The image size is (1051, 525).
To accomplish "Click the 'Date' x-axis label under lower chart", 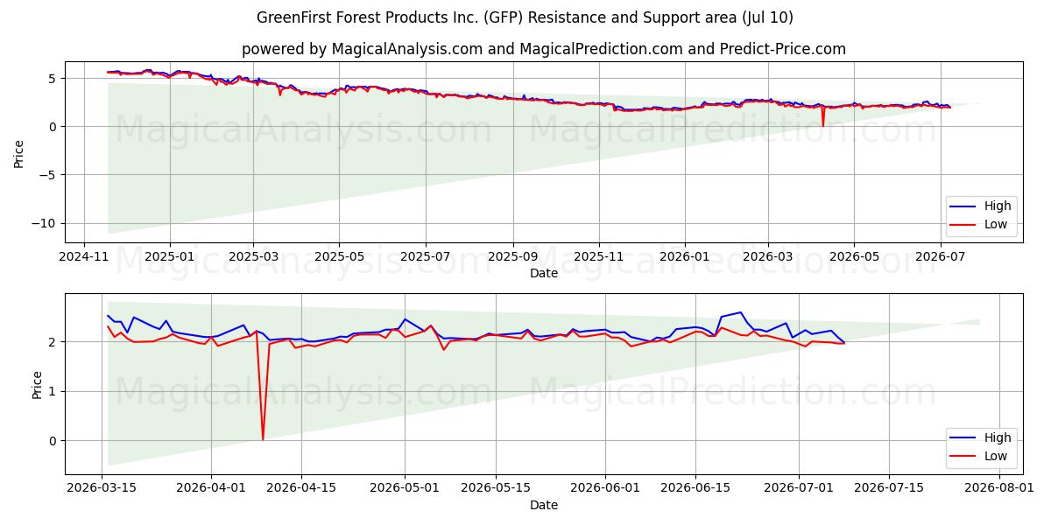I will click(544, 506).
